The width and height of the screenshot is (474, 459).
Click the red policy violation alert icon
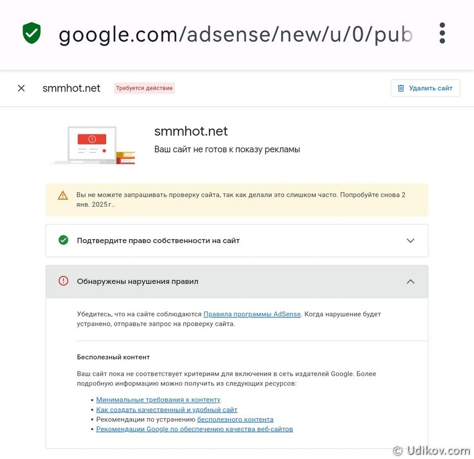(63, 281)
